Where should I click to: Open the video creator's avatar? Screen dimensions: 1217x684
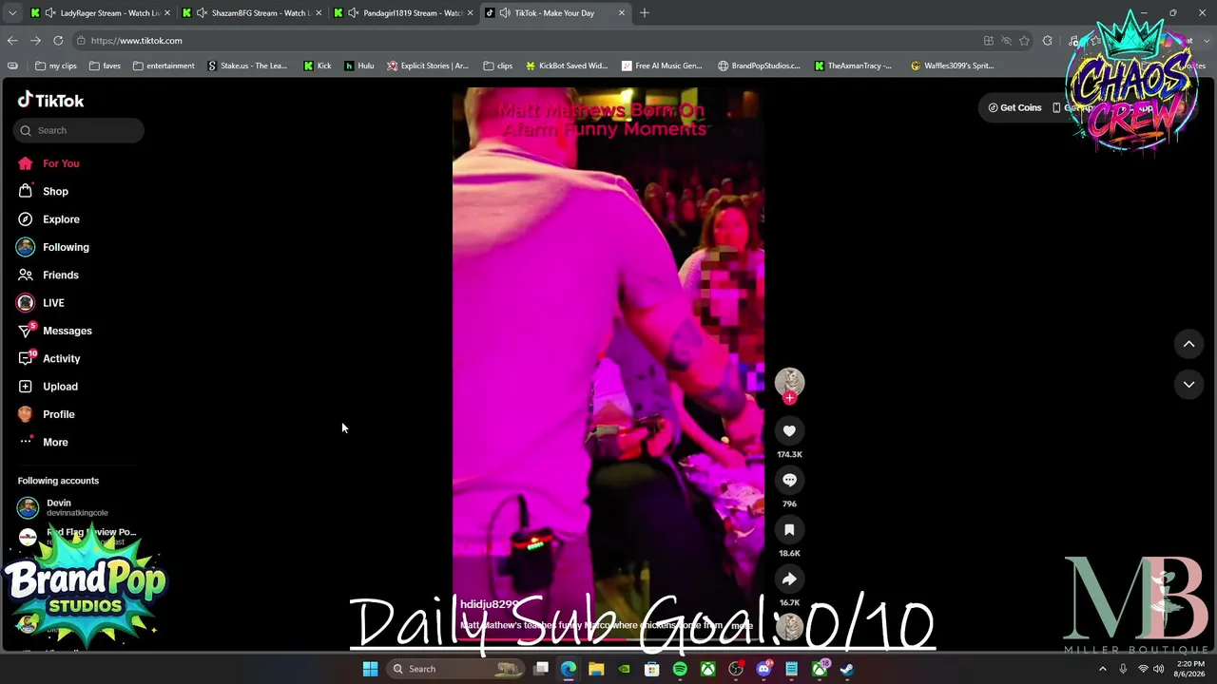(x=789, y=382)
